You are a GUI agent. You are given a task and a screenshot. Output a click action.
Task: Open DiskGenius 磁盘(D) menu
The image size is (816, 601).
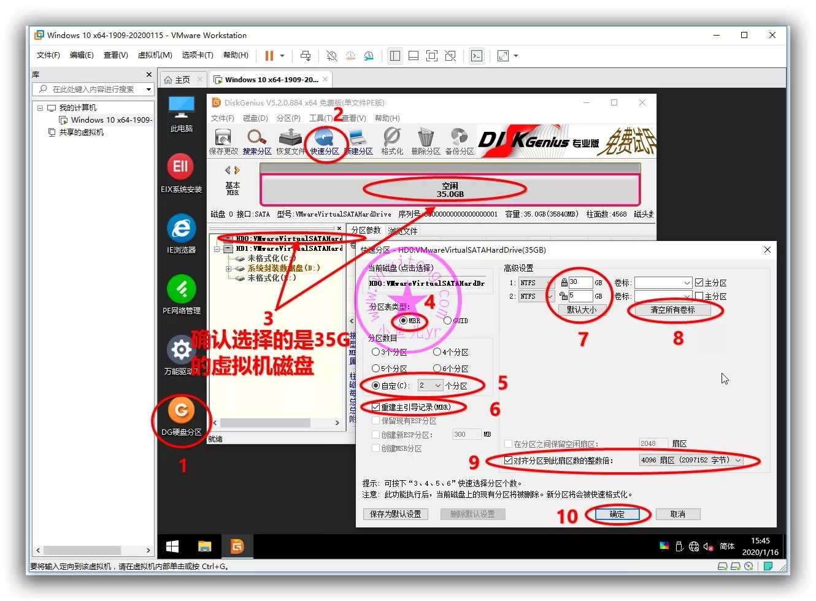255,118
